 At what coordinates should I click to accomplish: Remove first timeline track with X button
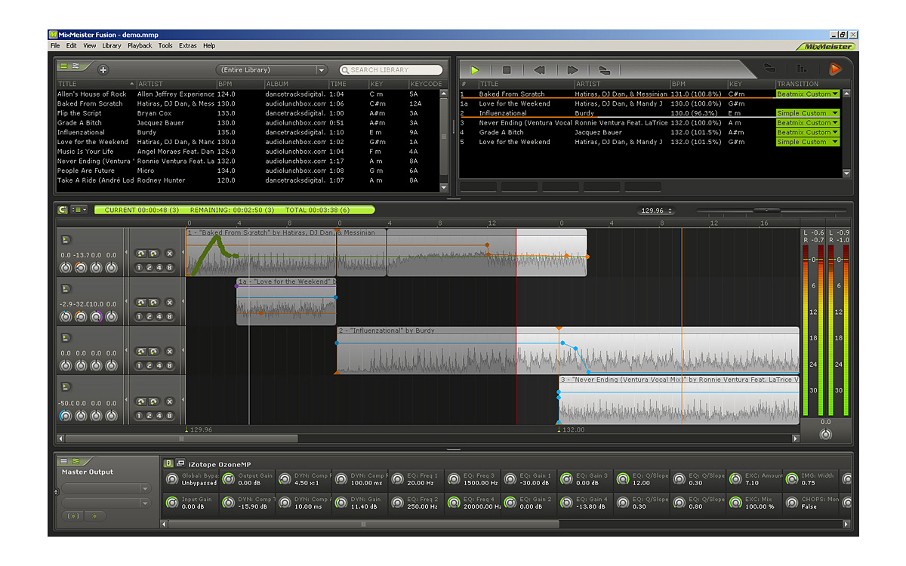click(x=169, y=254)
